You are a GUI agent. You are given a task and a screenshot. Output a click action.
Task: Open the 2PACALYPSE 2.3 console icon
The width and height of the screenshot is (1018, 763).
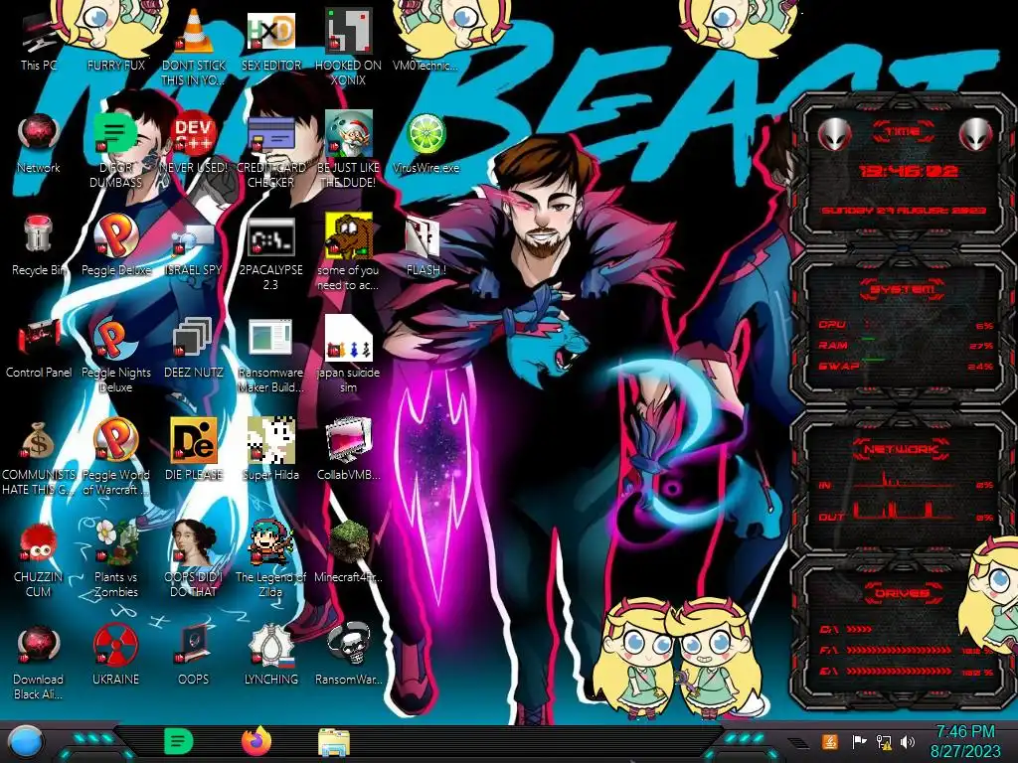270,237
